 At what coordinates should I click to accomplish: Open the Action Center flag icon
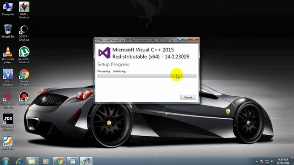[262, 161]
